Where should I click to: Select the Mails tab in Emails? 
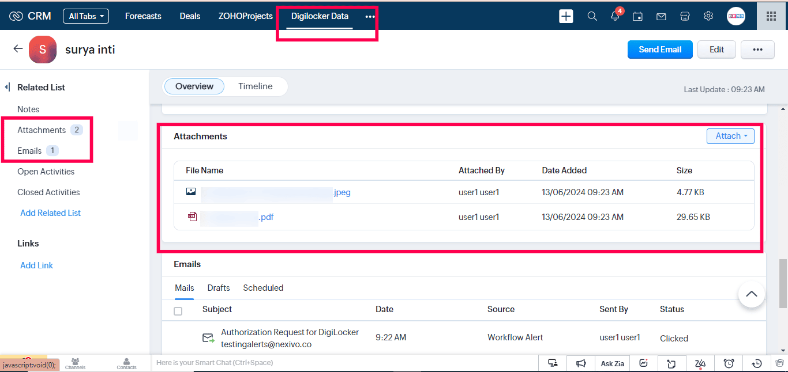tap(185, 288)
